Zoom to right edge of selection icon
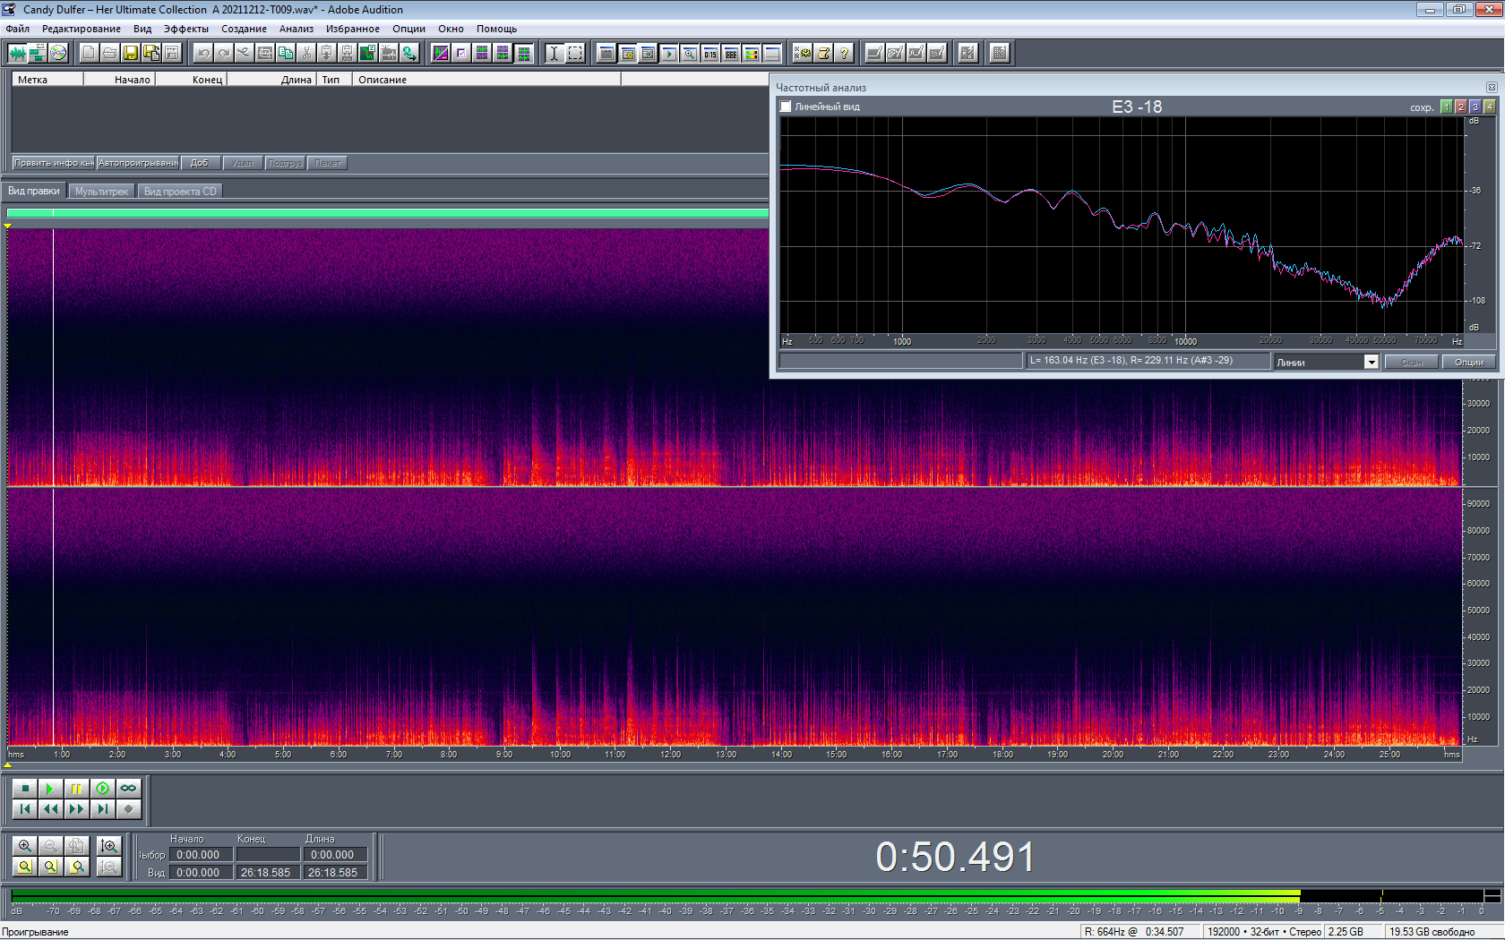This screenshot has height=940, width=1505. [77, 867]
